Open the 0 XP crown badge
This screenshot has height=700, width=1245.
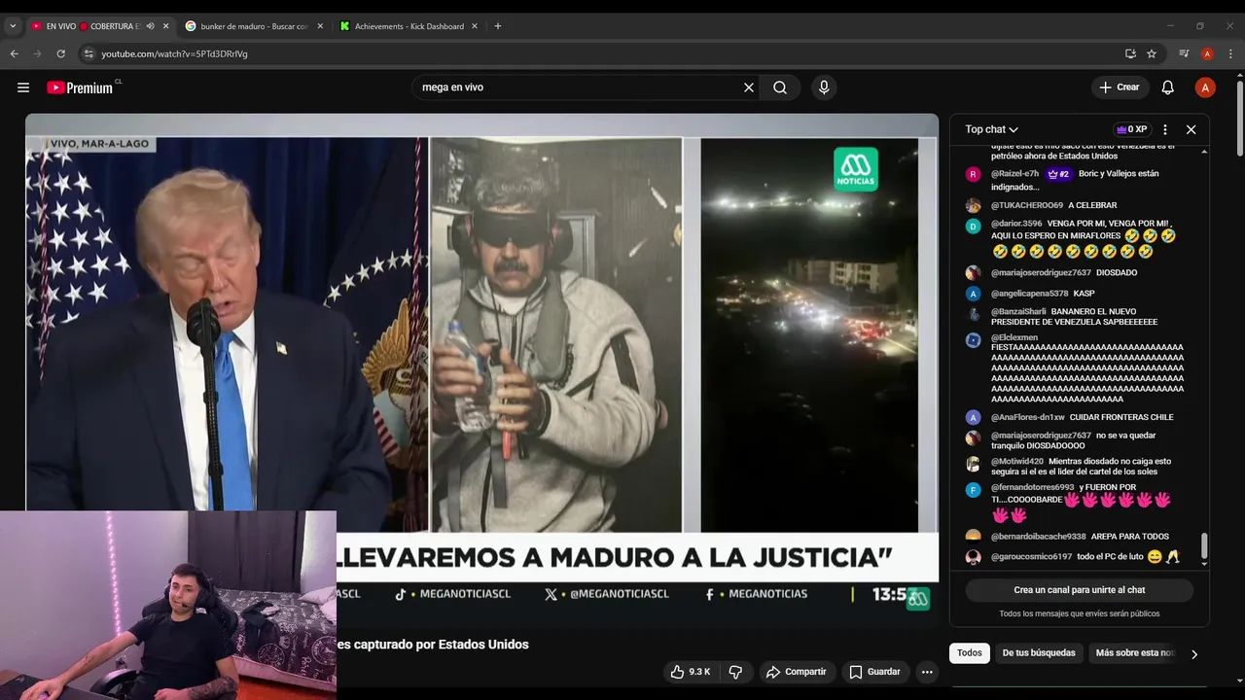[x=1132, y=129]
